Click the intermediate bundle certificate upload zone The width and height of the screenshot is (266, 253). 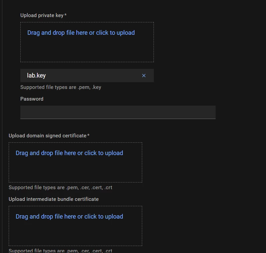(x=75, y=226)
